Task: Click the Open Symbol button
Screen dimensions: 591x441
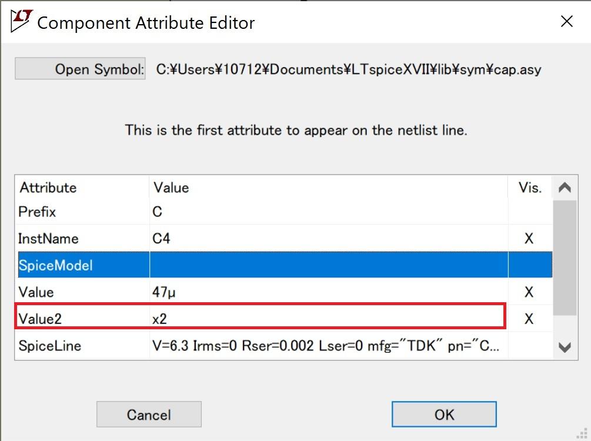Action: click(x=80, y=69)
